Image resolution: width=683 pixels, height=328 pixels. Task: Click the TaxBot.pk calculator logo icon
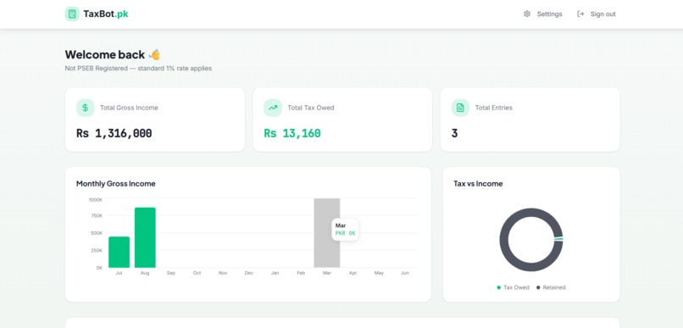72,14
